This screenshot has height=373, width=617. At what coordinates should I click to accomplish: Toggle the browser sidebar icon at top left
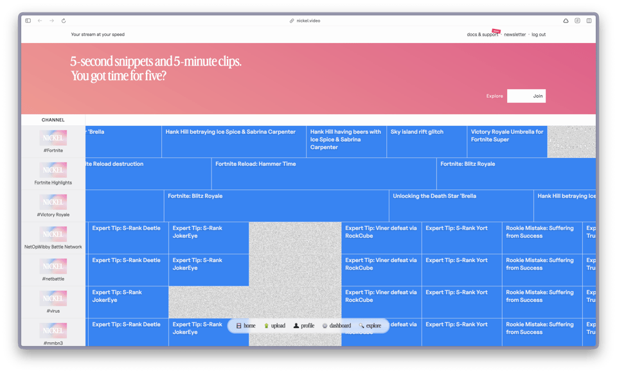(x=27, y=21)
